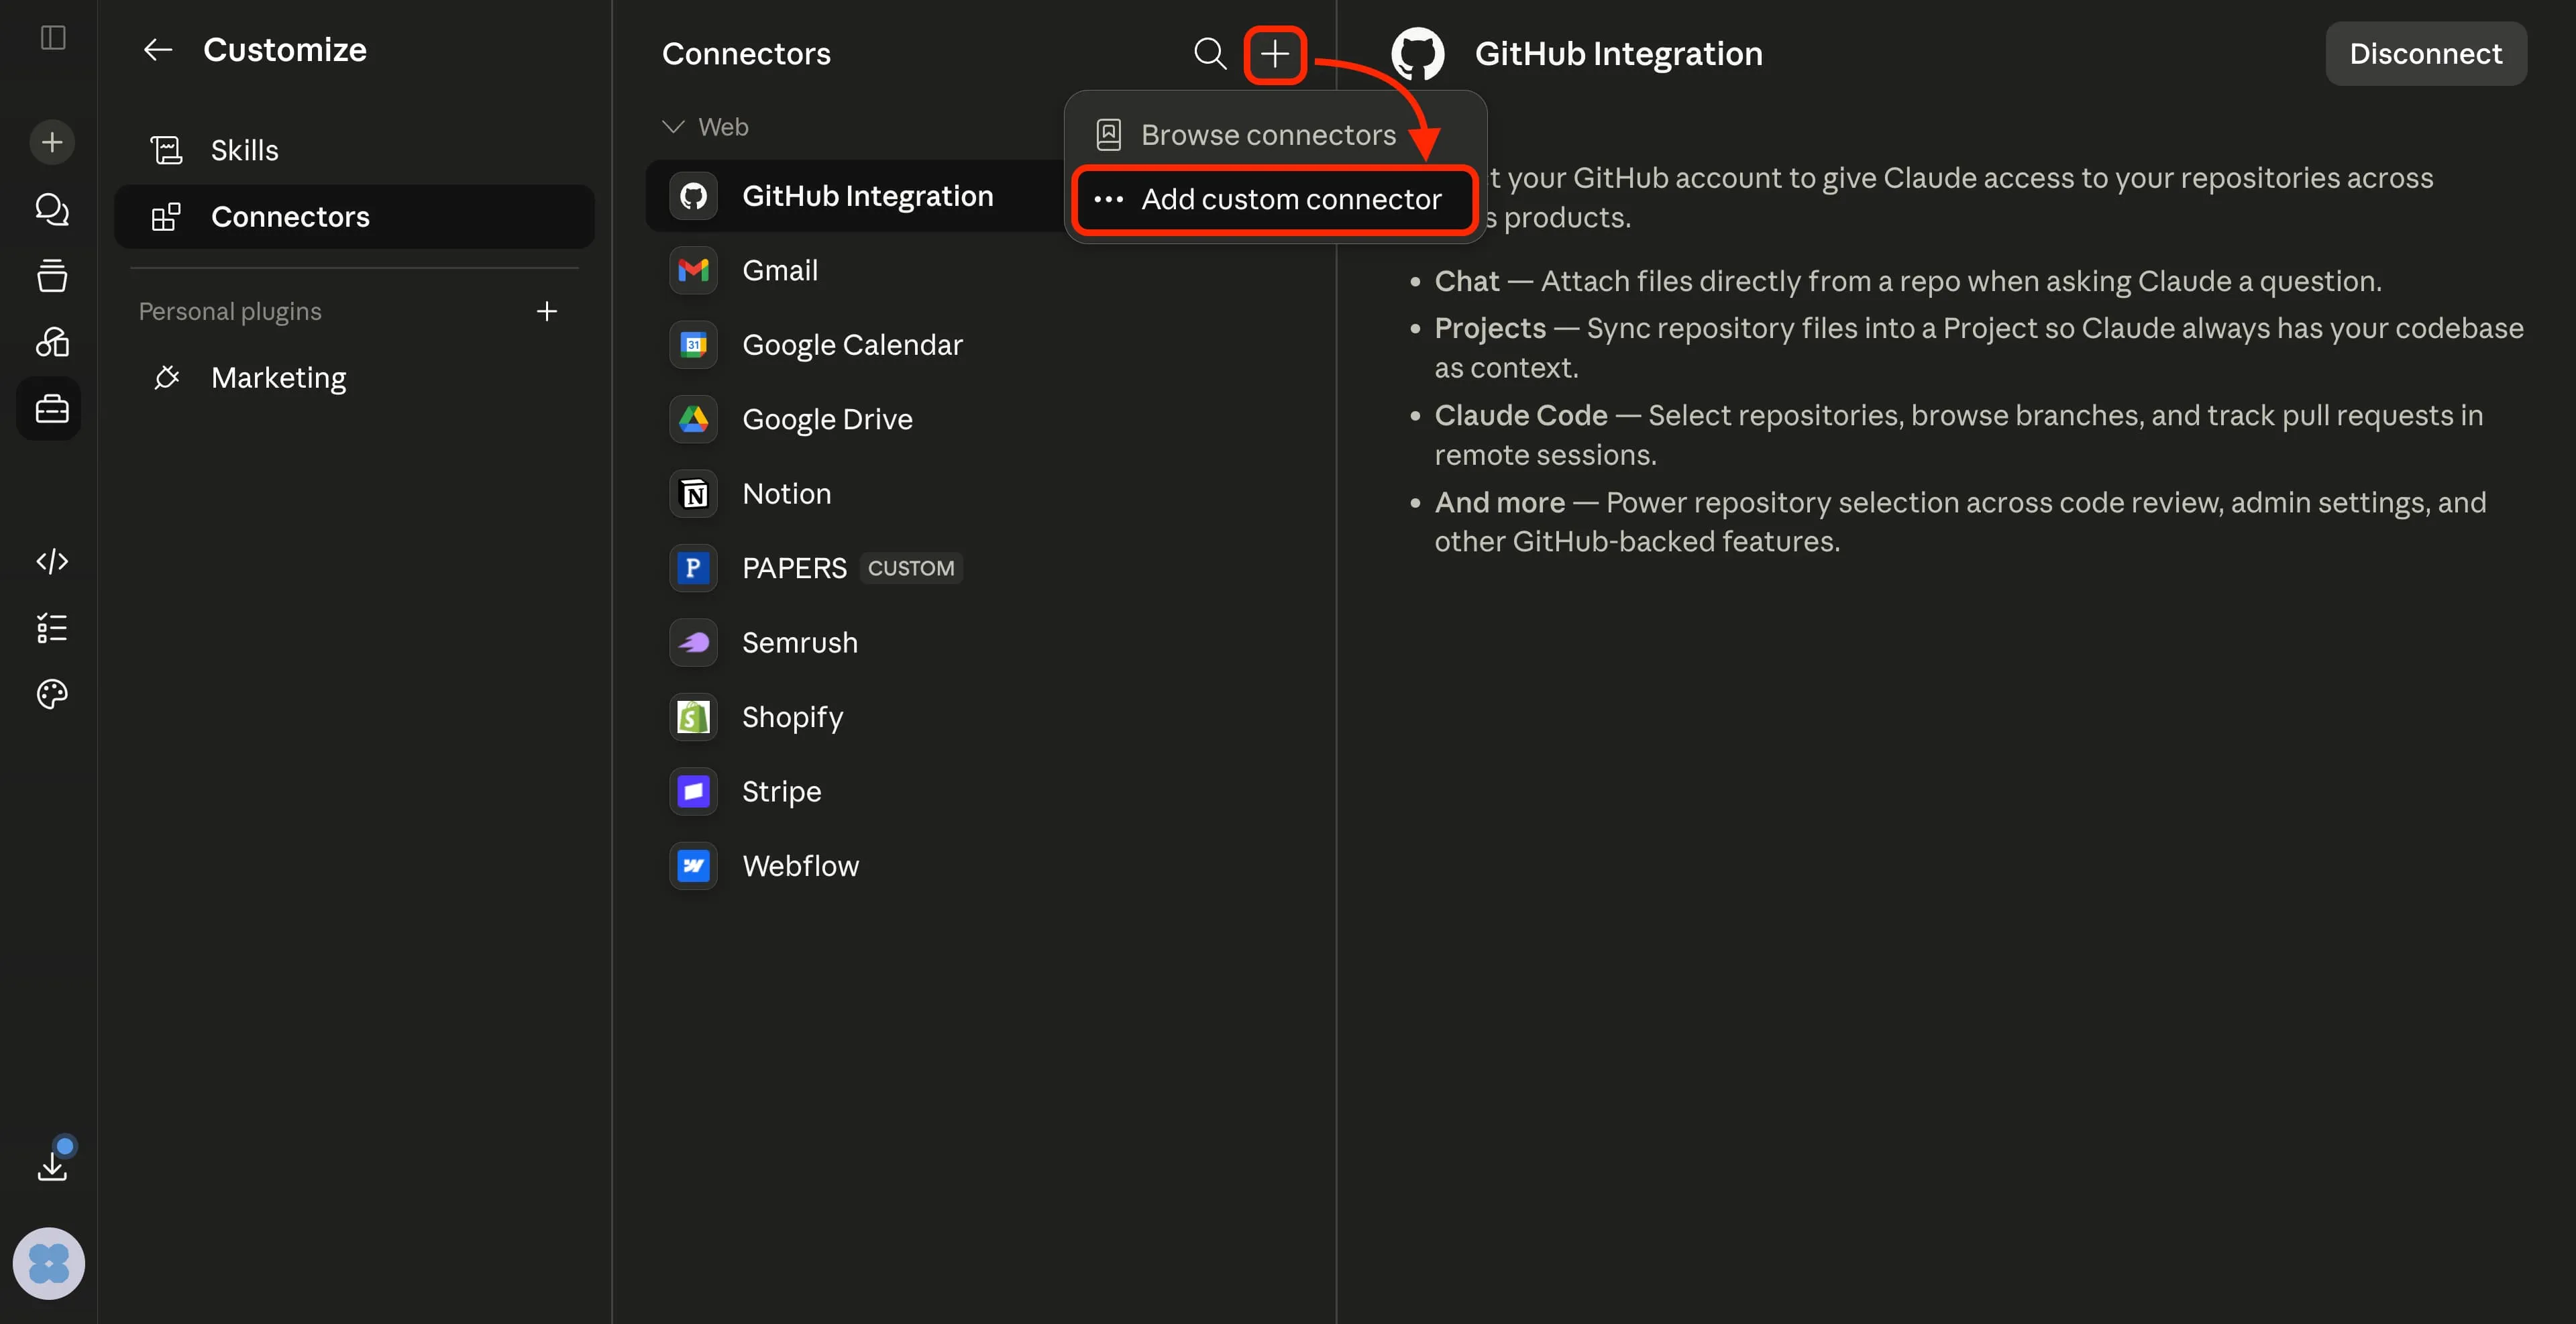Click the Webflow connector icon

click(693, 866)
